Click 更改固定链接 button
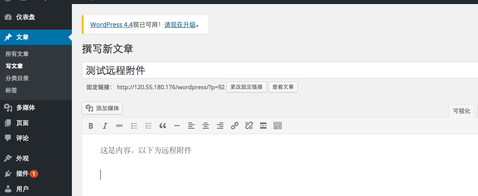Image resolution: width=478 pixels, height=196 pixels. click(x=247, y=87)
